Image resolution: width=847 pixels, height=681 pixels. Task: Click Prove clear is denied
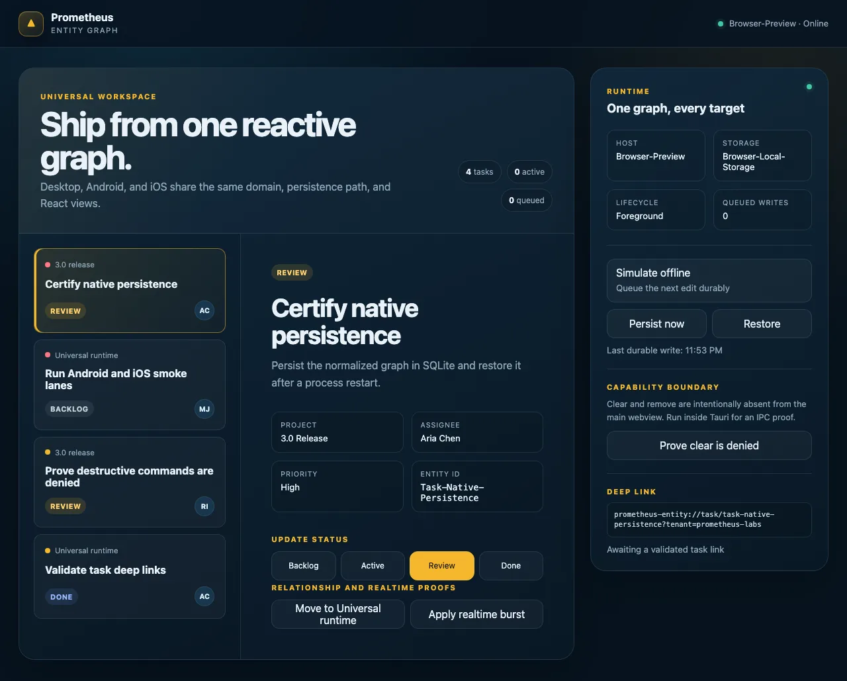709,445
